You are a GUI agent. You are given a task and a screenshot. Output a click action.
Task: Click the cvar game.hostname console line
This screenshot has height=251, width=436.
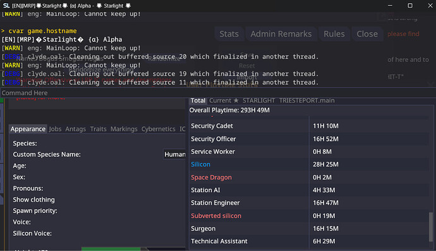click(x=39, y=31)
